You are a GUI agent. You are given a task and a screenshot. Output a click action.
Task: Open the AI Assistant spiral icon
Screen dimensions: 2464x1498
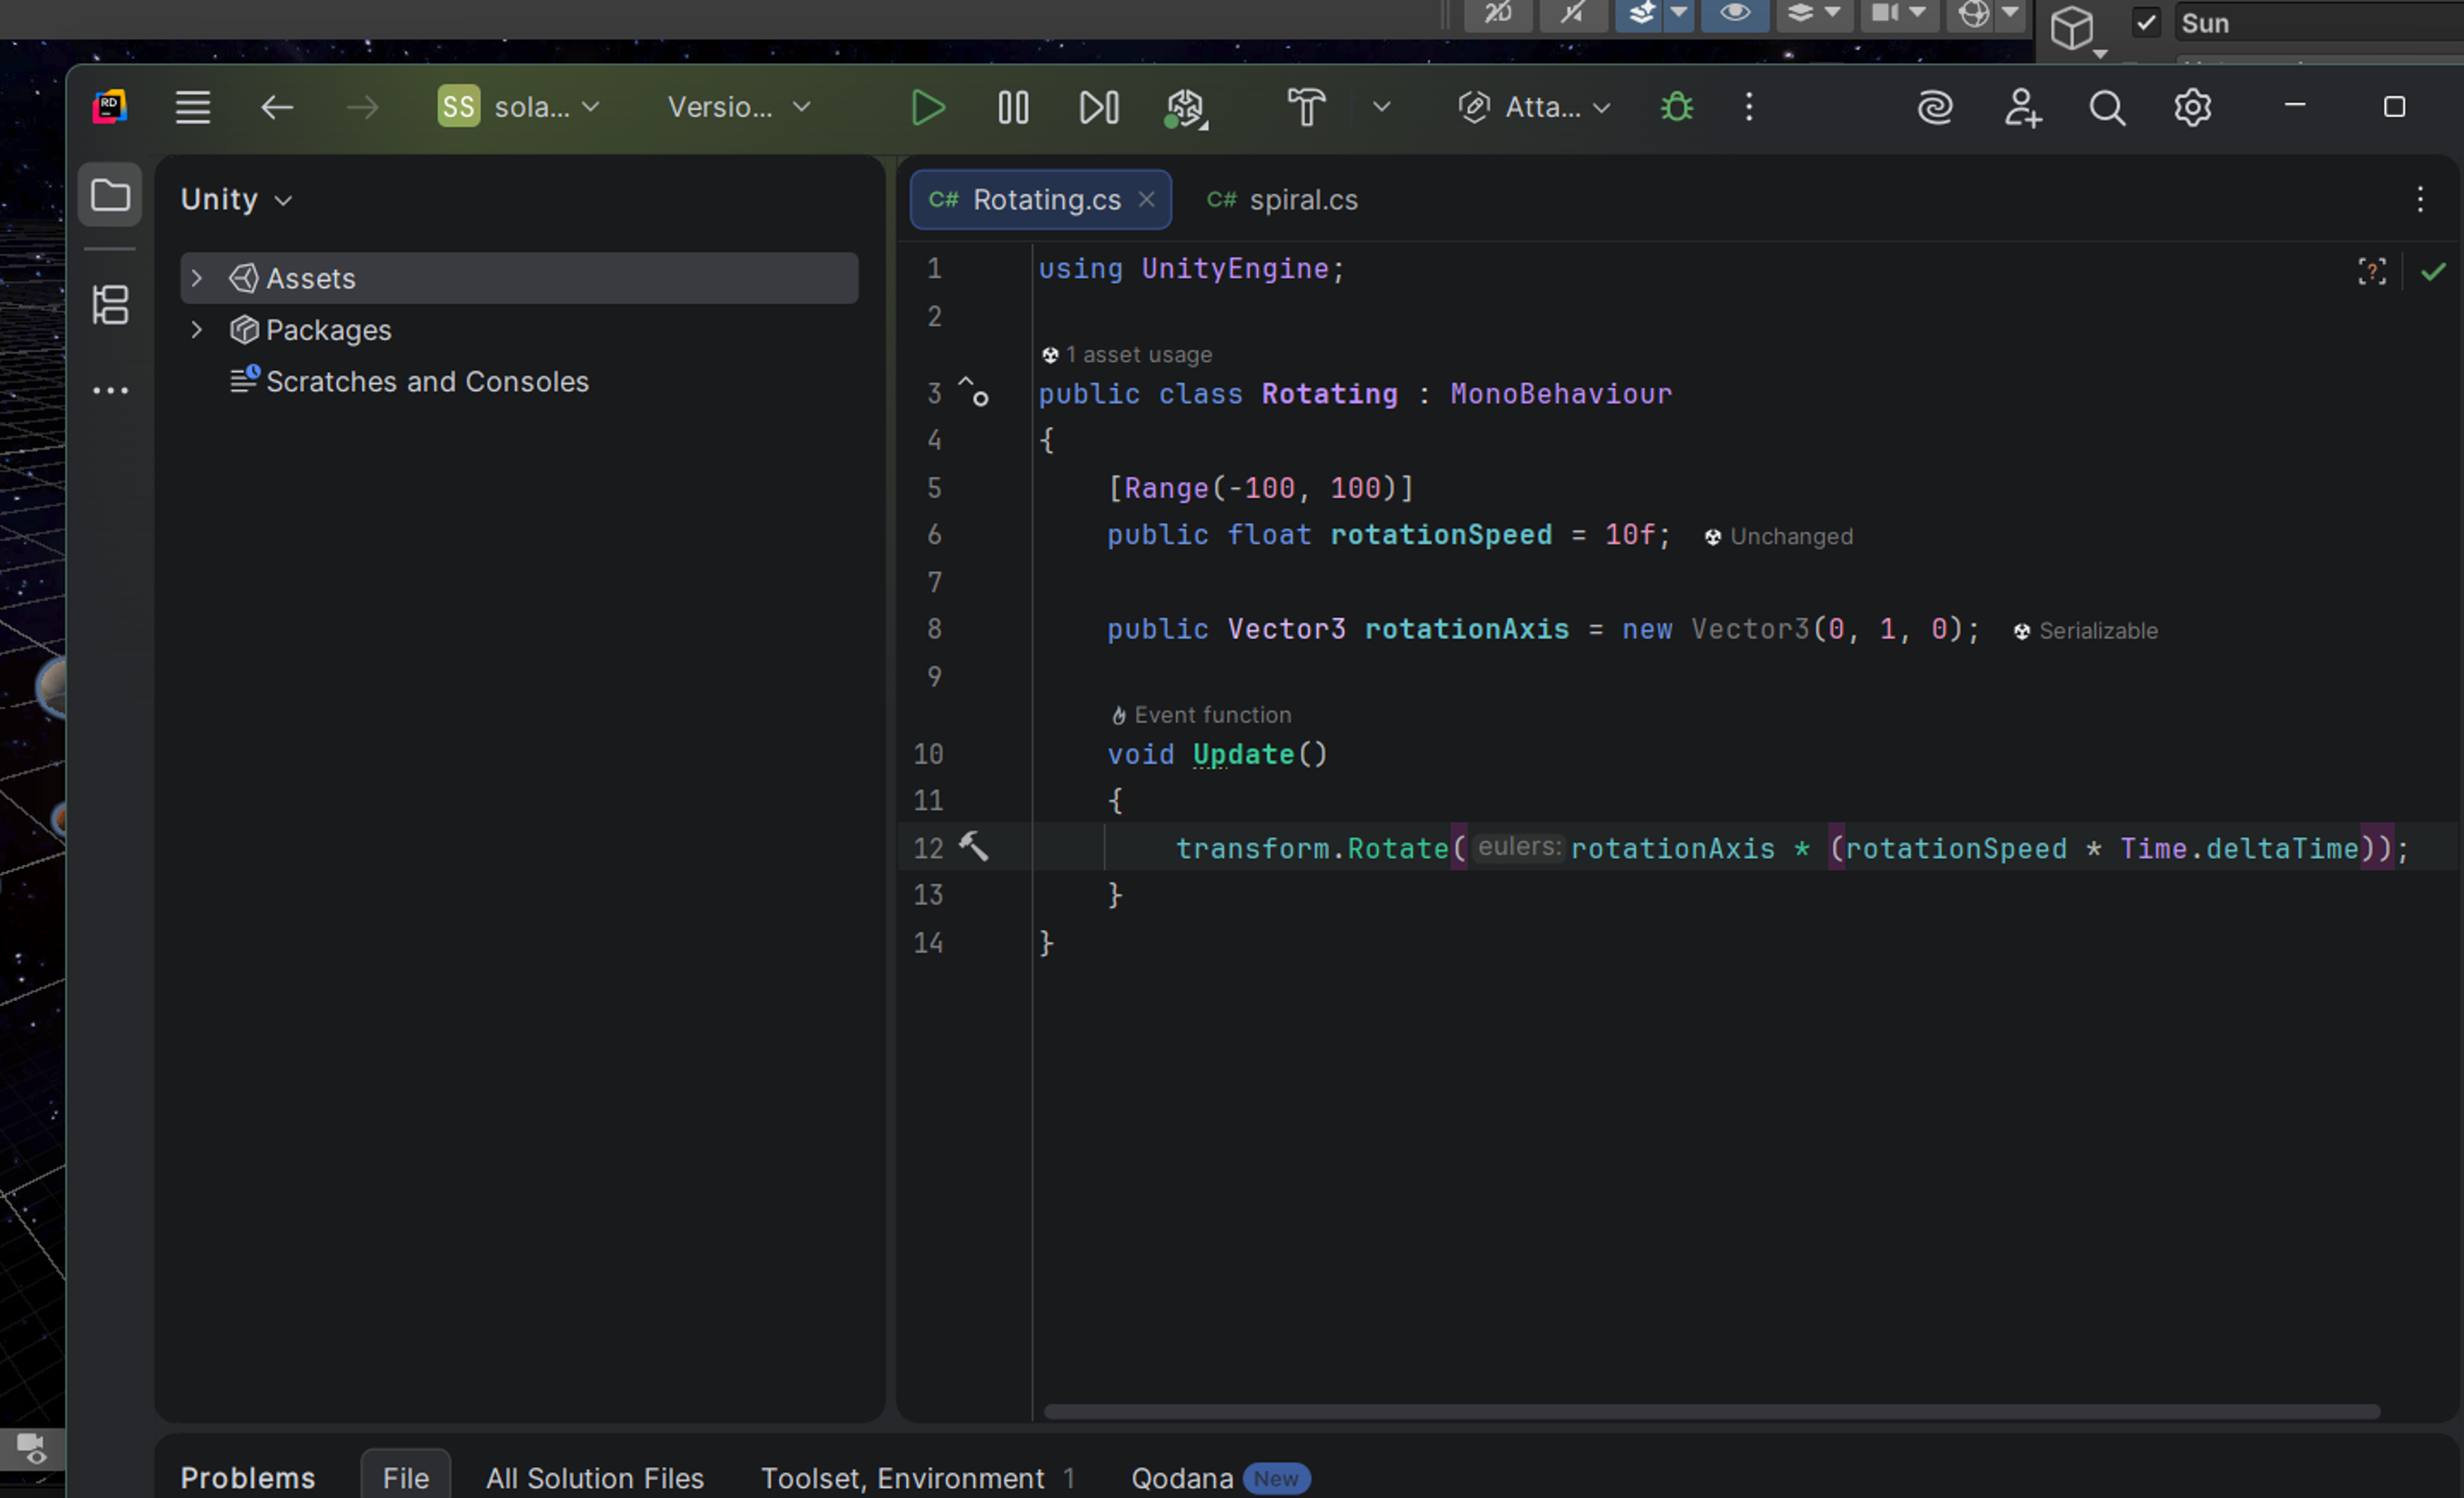[1935, 108]
